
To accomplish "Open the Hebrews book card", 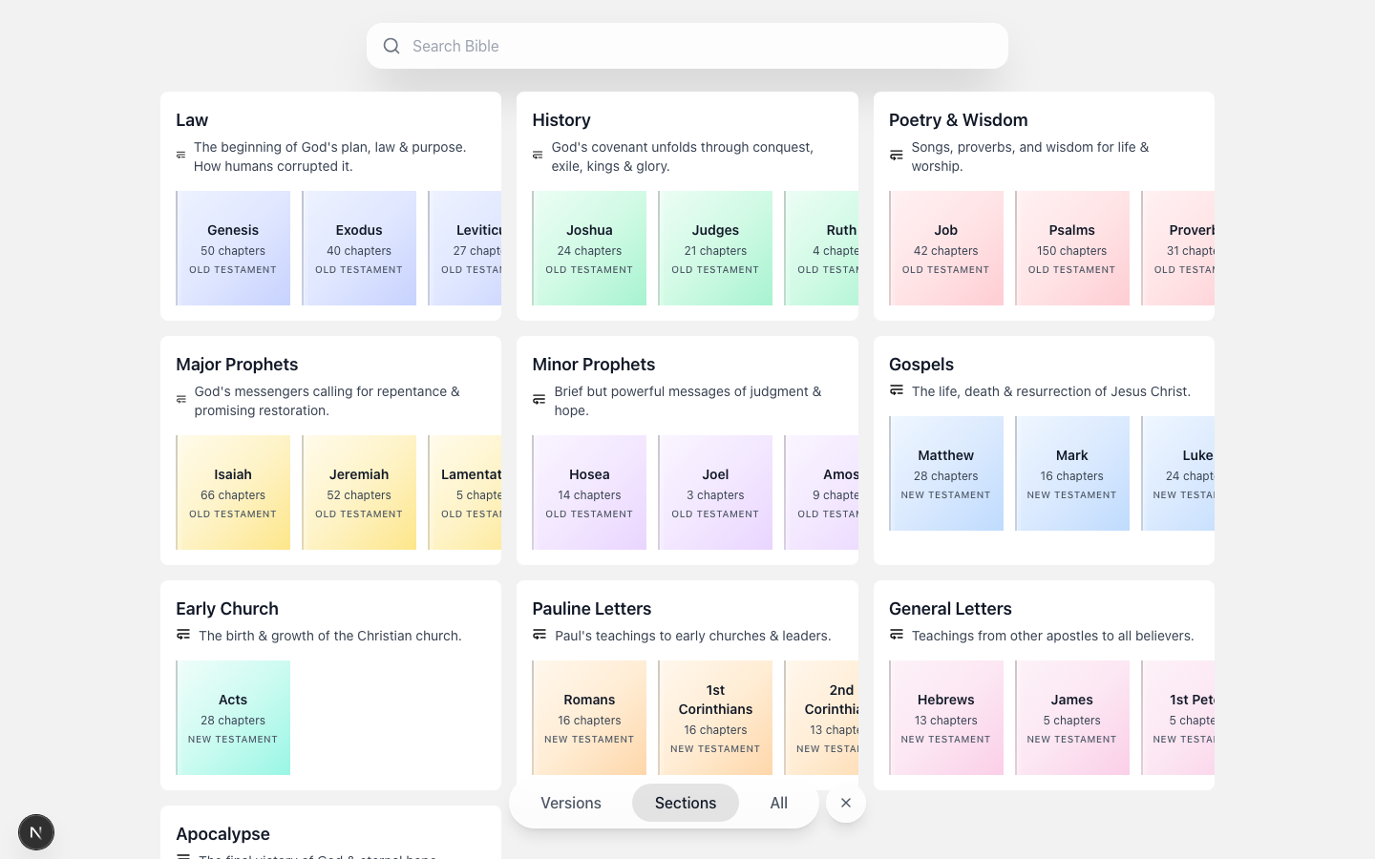I will 946,718.
